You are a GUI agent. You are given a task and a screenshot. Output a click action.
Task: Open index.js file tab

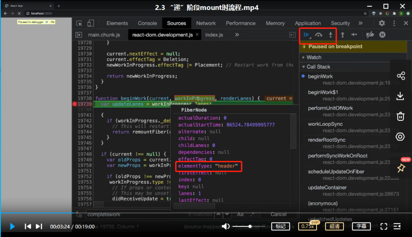tap(214, 35)
